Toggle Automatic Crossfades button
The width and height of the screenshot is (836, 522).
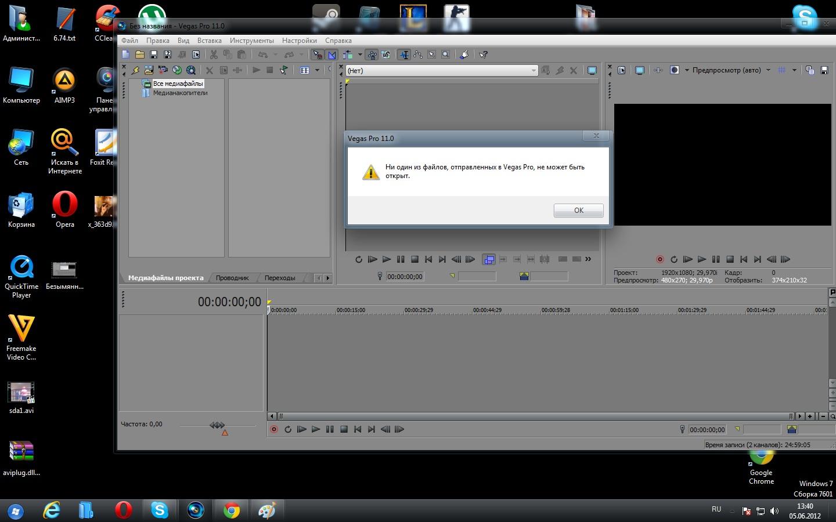[x=331, y=55]
